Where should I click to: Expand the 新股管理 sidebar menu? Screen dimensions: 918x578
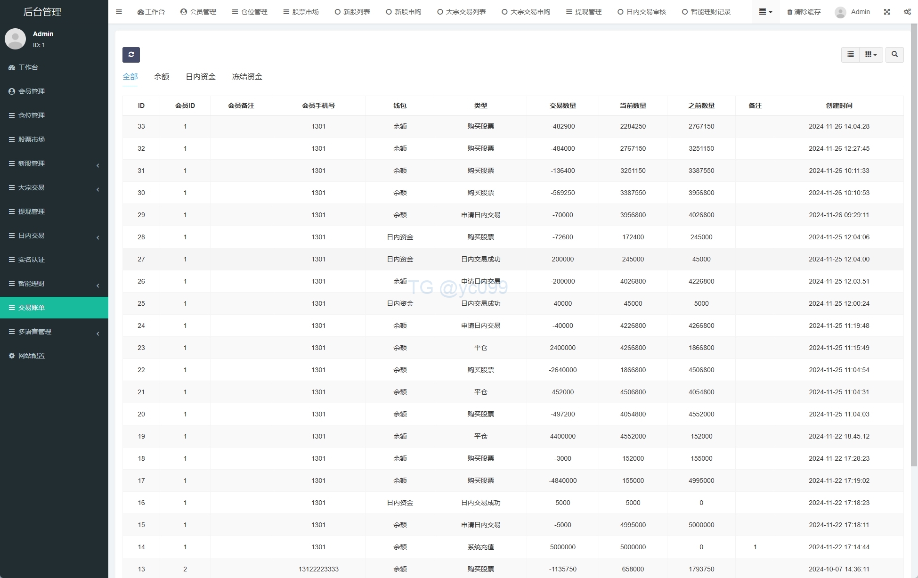(54, 163)
